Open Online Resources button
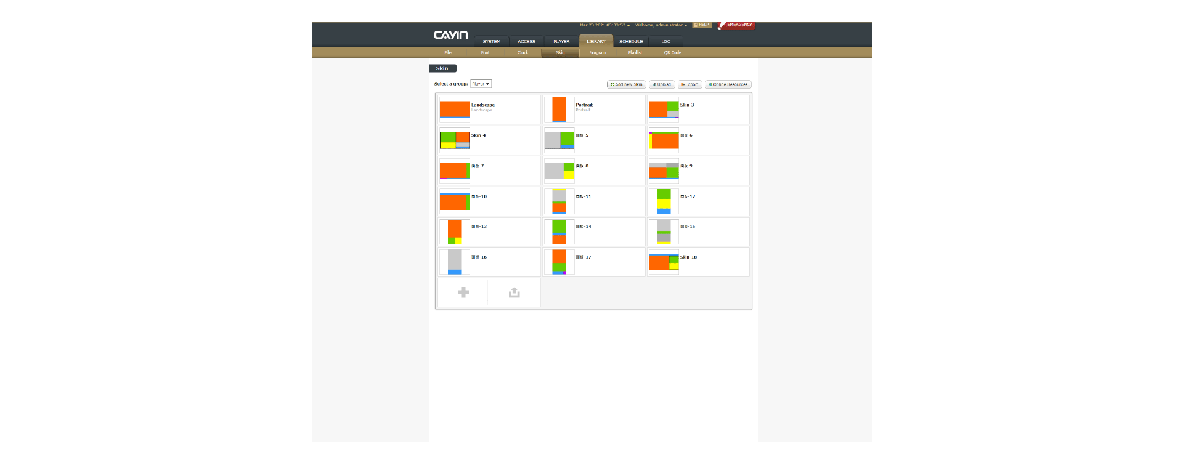1183x468 pixels. point(728,84)
